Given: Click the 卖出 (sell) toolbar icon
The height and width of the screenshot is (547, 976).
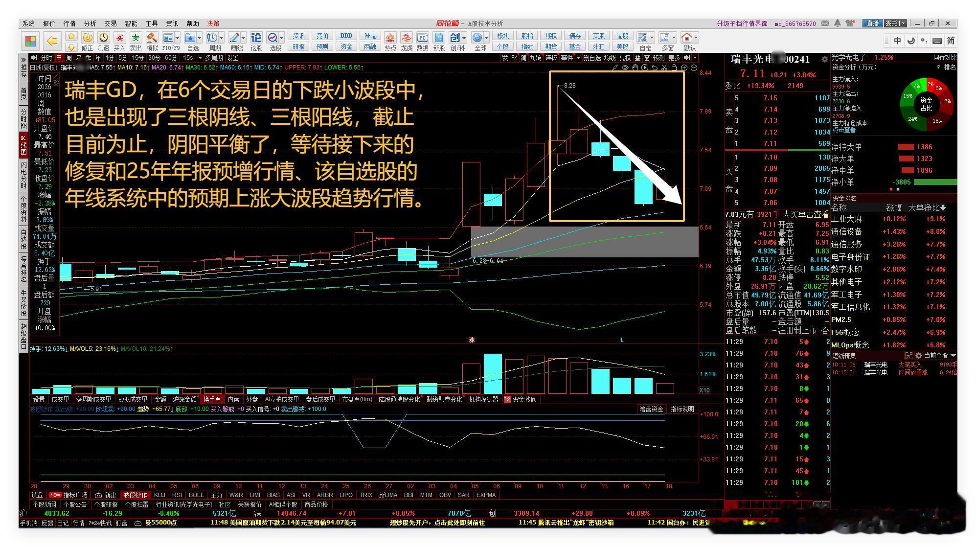Looking at the screenshot, I should [136, 38].
